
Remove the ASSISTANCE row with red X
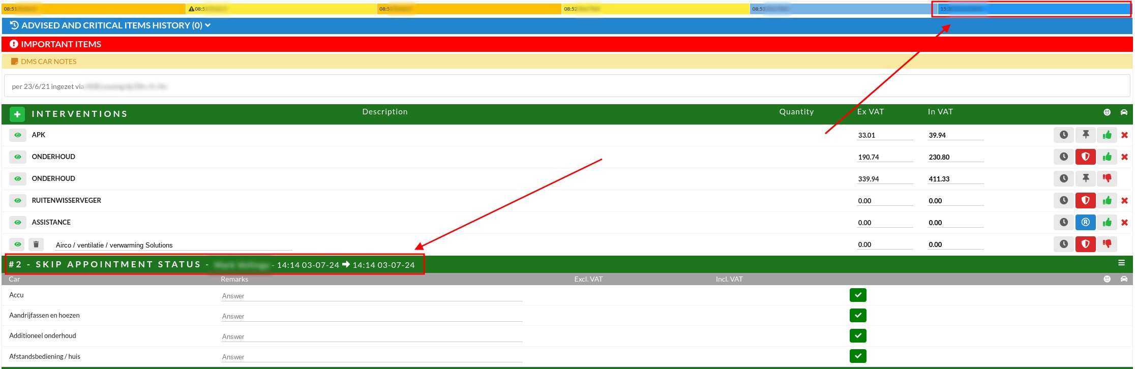click(1124, 223)
